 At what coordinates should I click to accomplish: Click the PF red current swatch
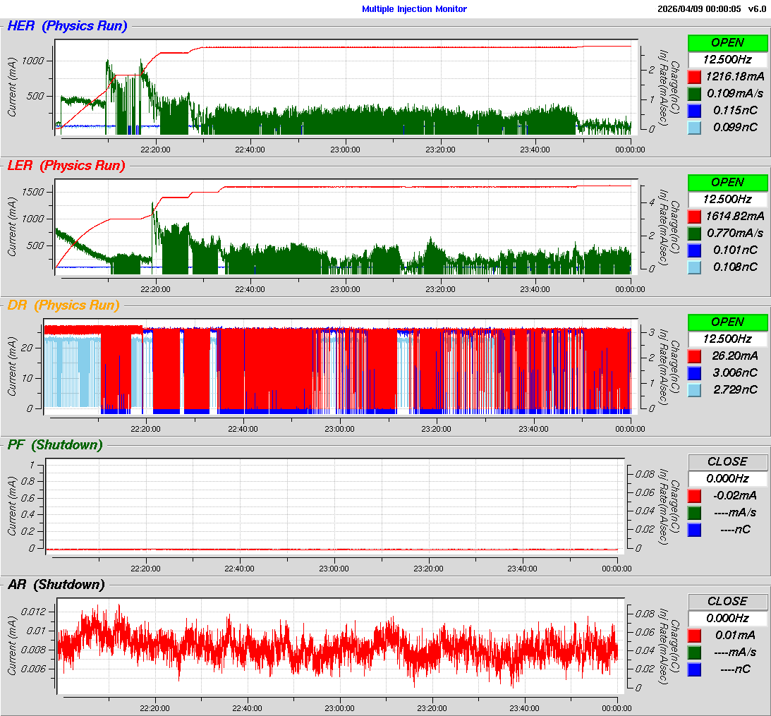click(694, 495)
